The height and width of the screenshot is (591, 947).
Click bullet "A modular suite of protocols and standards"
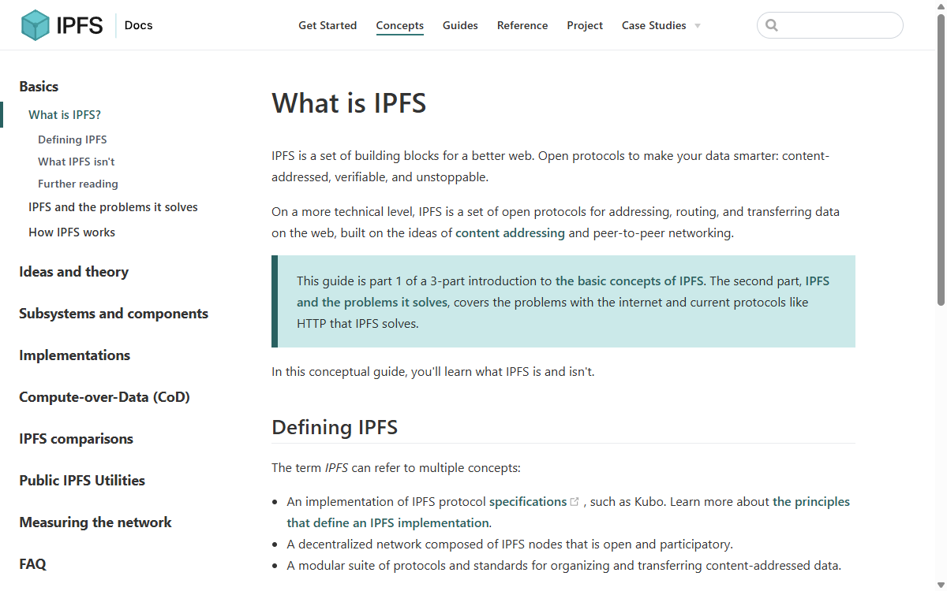tap(564, 566)
